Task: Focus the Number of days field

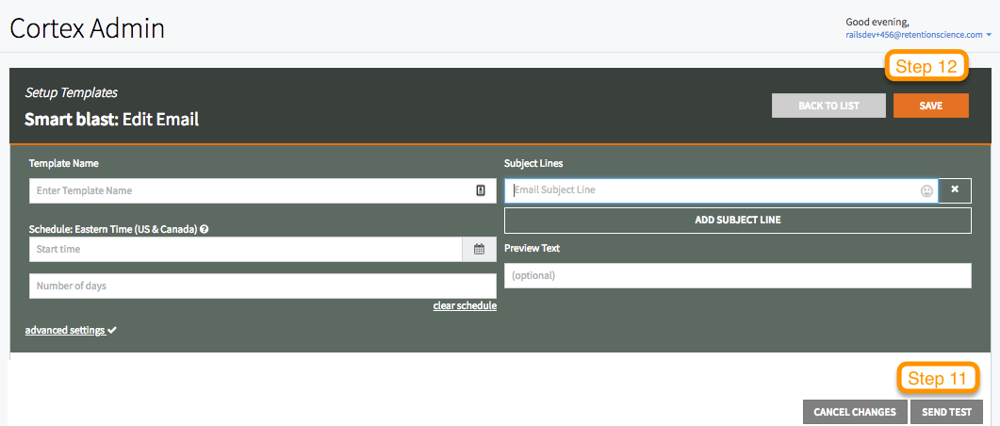Action: 263,286
